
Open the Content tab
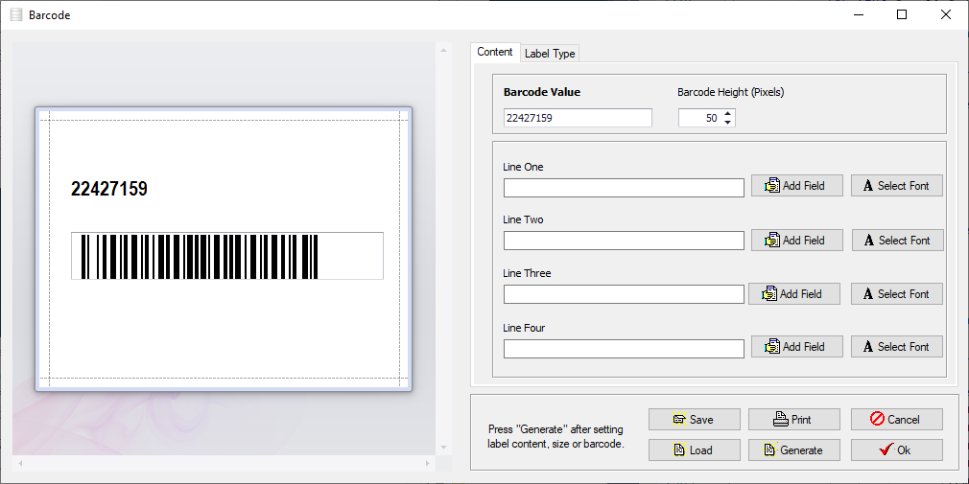[495, 52]
